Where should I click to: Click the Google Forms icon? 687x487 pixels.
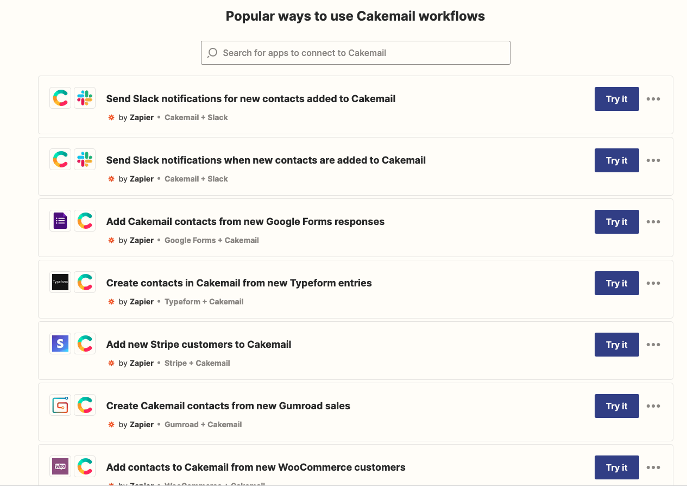click(x=60, y=221)
